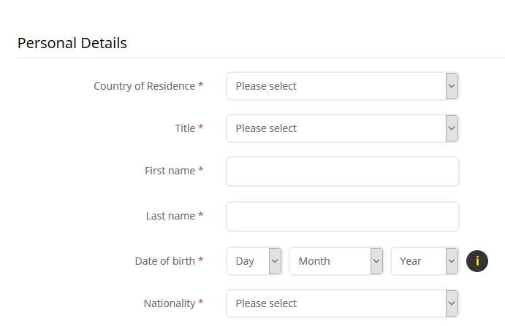
Task: Click the Country of Residence chevron arrow
Action: point(452,86)
